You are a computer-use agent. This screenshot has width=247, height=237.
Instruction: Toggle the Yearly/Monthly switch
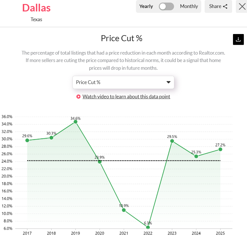pos(166,6)
